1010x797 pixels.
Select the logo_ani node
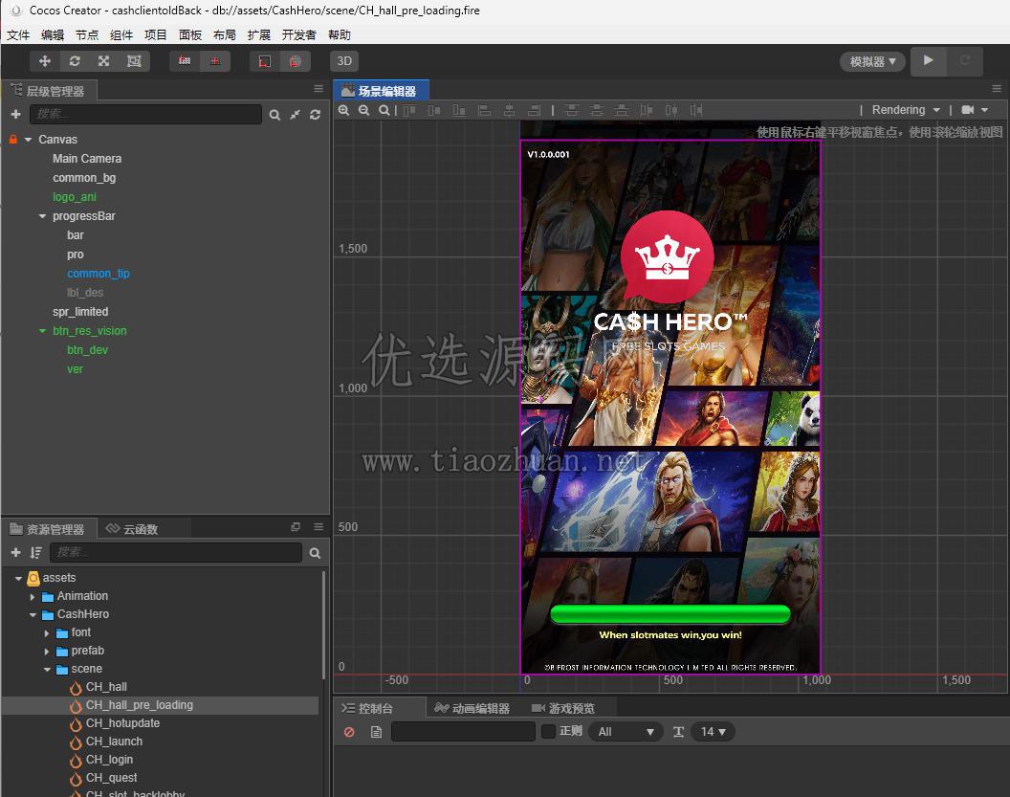(75, 196)
